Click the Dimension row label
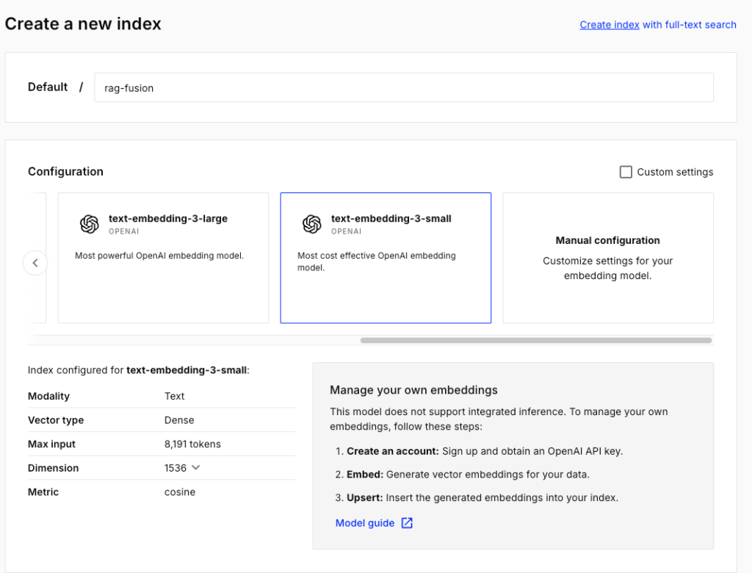The image size is (752, 573). click(53, 468)
